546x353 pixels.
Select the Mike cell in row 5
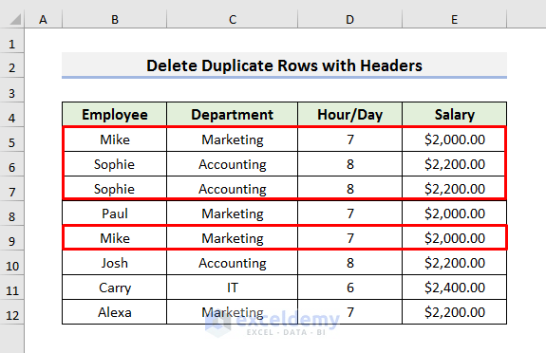tap(115, 139)
